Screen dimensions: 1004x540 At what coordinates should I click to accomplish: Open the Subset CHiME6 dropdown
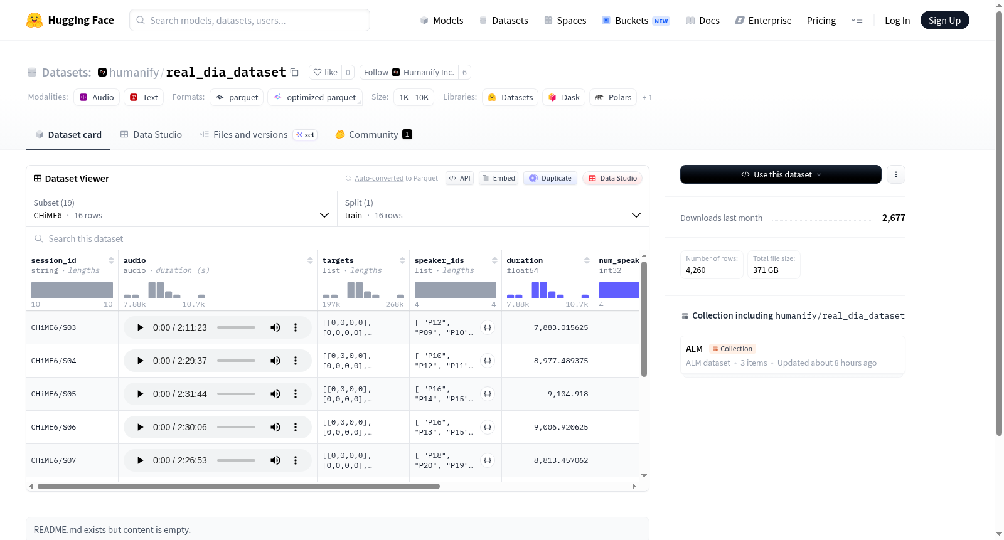point(182,209)
